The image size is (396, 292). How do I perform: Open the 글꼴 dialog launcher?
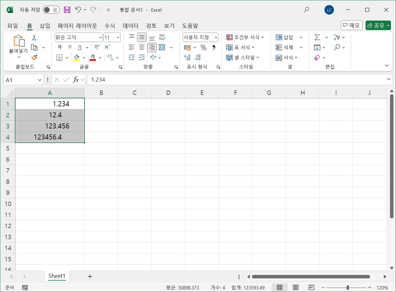[x=121, y=67]
